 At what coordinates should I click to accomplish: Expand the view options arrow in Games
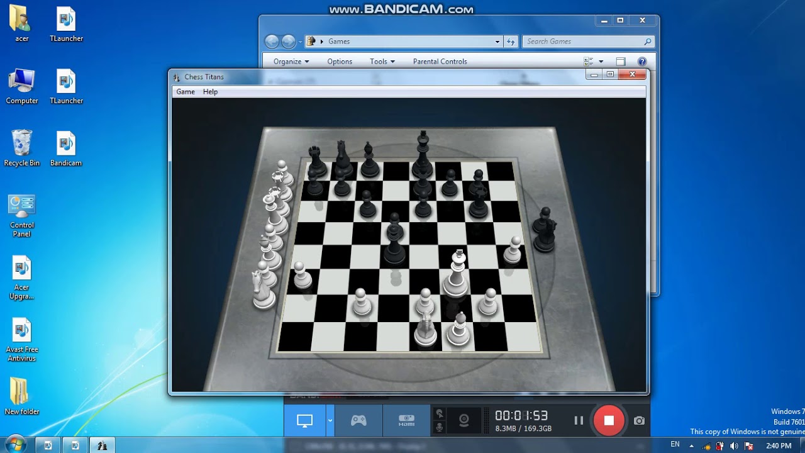[601, 62]
